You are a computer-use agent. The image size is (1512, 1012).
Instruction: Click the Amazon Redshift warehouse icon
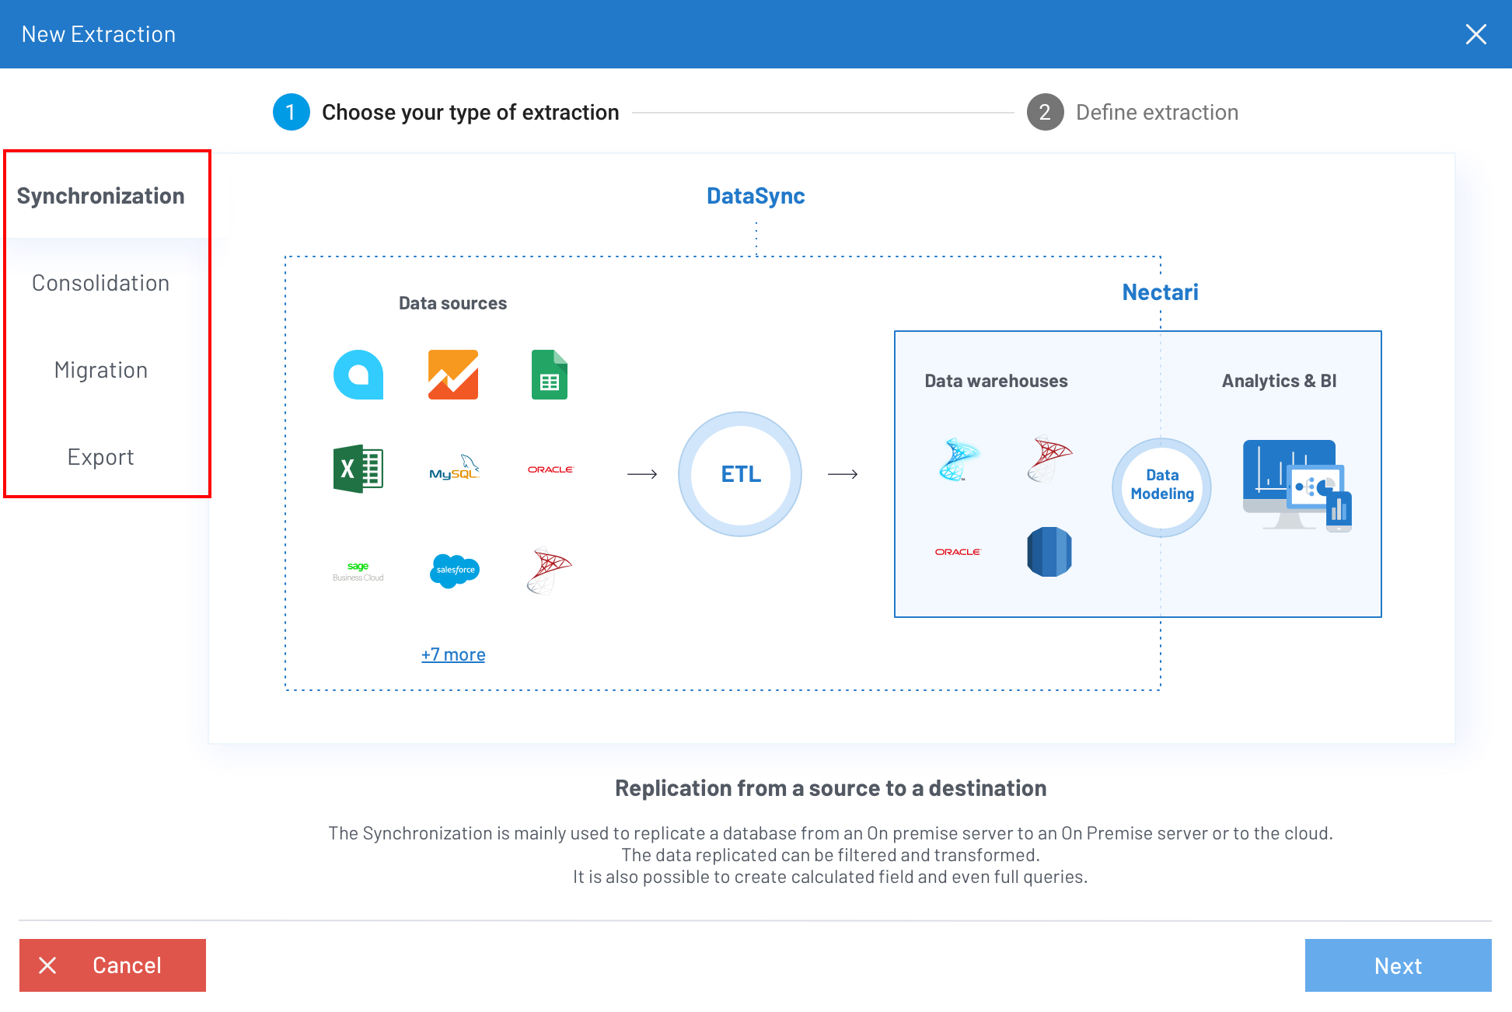(1049, 552)
